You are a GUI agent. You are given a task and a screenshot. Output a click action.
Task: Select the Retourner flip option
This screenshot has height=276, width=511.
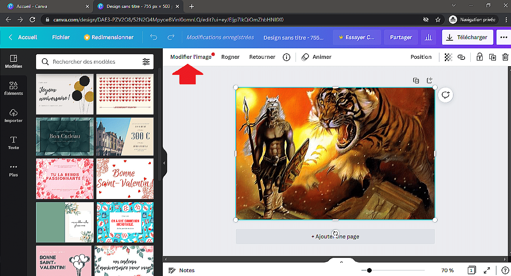click(262, 57)
